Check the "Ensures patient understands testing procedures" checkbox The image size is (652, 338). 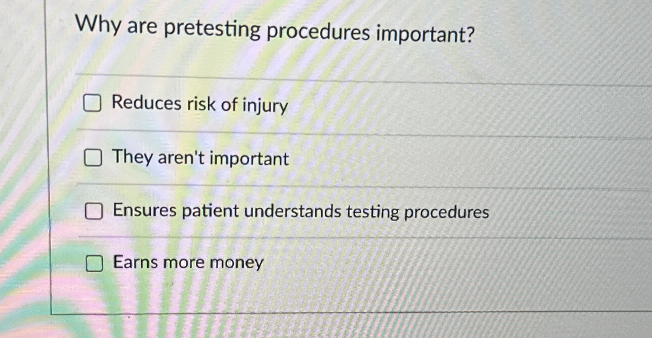click(94, 212)
